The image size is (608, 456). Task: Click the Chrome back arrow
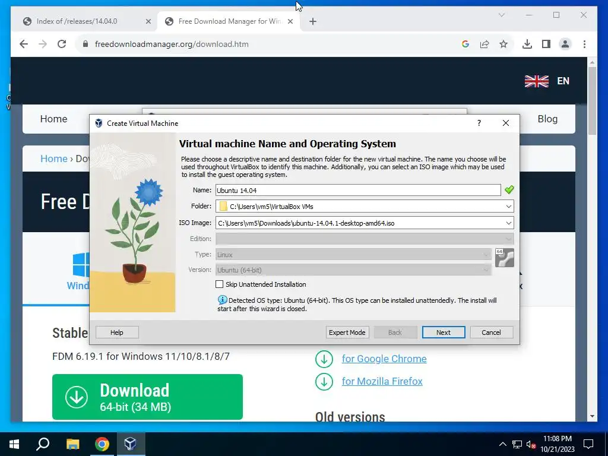tap(24, 44)
